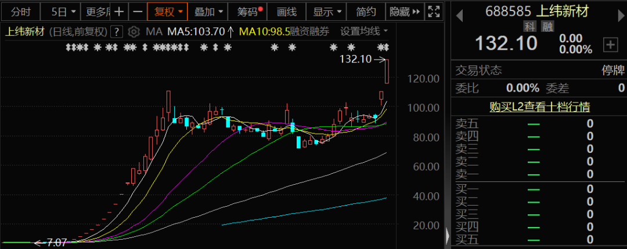This screenshot has width=627, height=249.
Task: Click the 科 board tag badge
Action: click(x=529, y=26)
